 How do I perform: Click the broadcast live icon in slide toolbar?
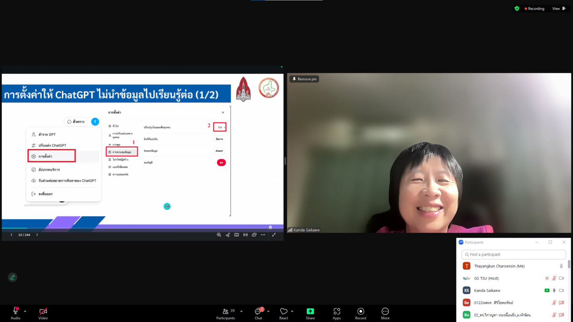point(245,235)
